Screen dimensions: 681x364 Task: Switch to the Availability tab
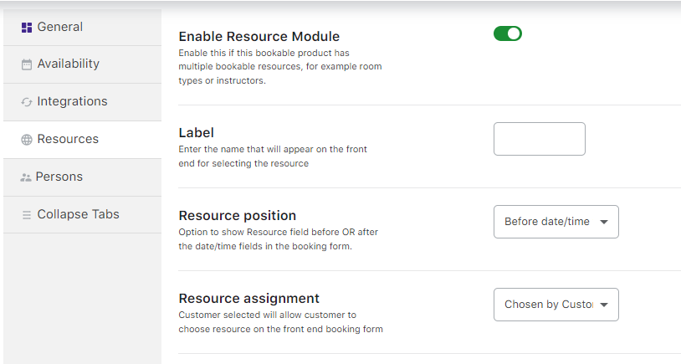pos(83,64)
